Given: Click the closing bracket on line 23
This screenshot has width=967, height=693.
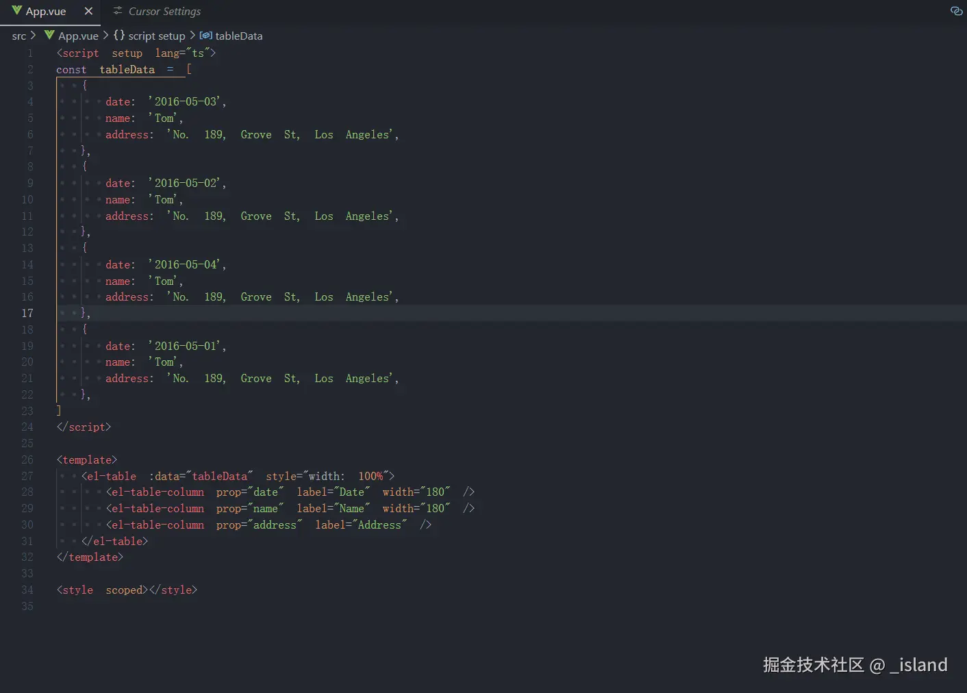Looking at the screenshot, I should pyautogui.click(x=59, y=411).
